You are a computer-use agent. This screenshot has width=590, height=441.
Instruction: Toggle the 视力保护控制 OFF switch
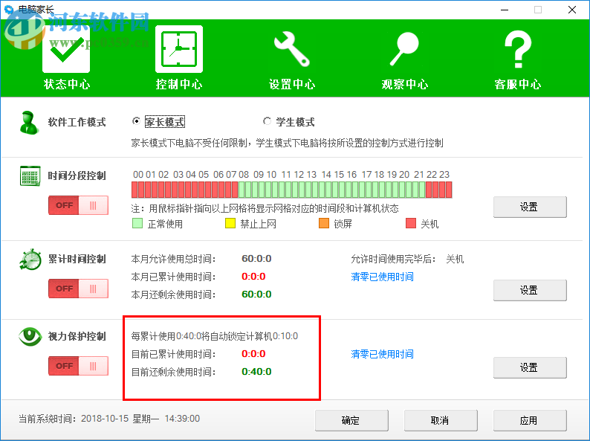tap(78, 366)
